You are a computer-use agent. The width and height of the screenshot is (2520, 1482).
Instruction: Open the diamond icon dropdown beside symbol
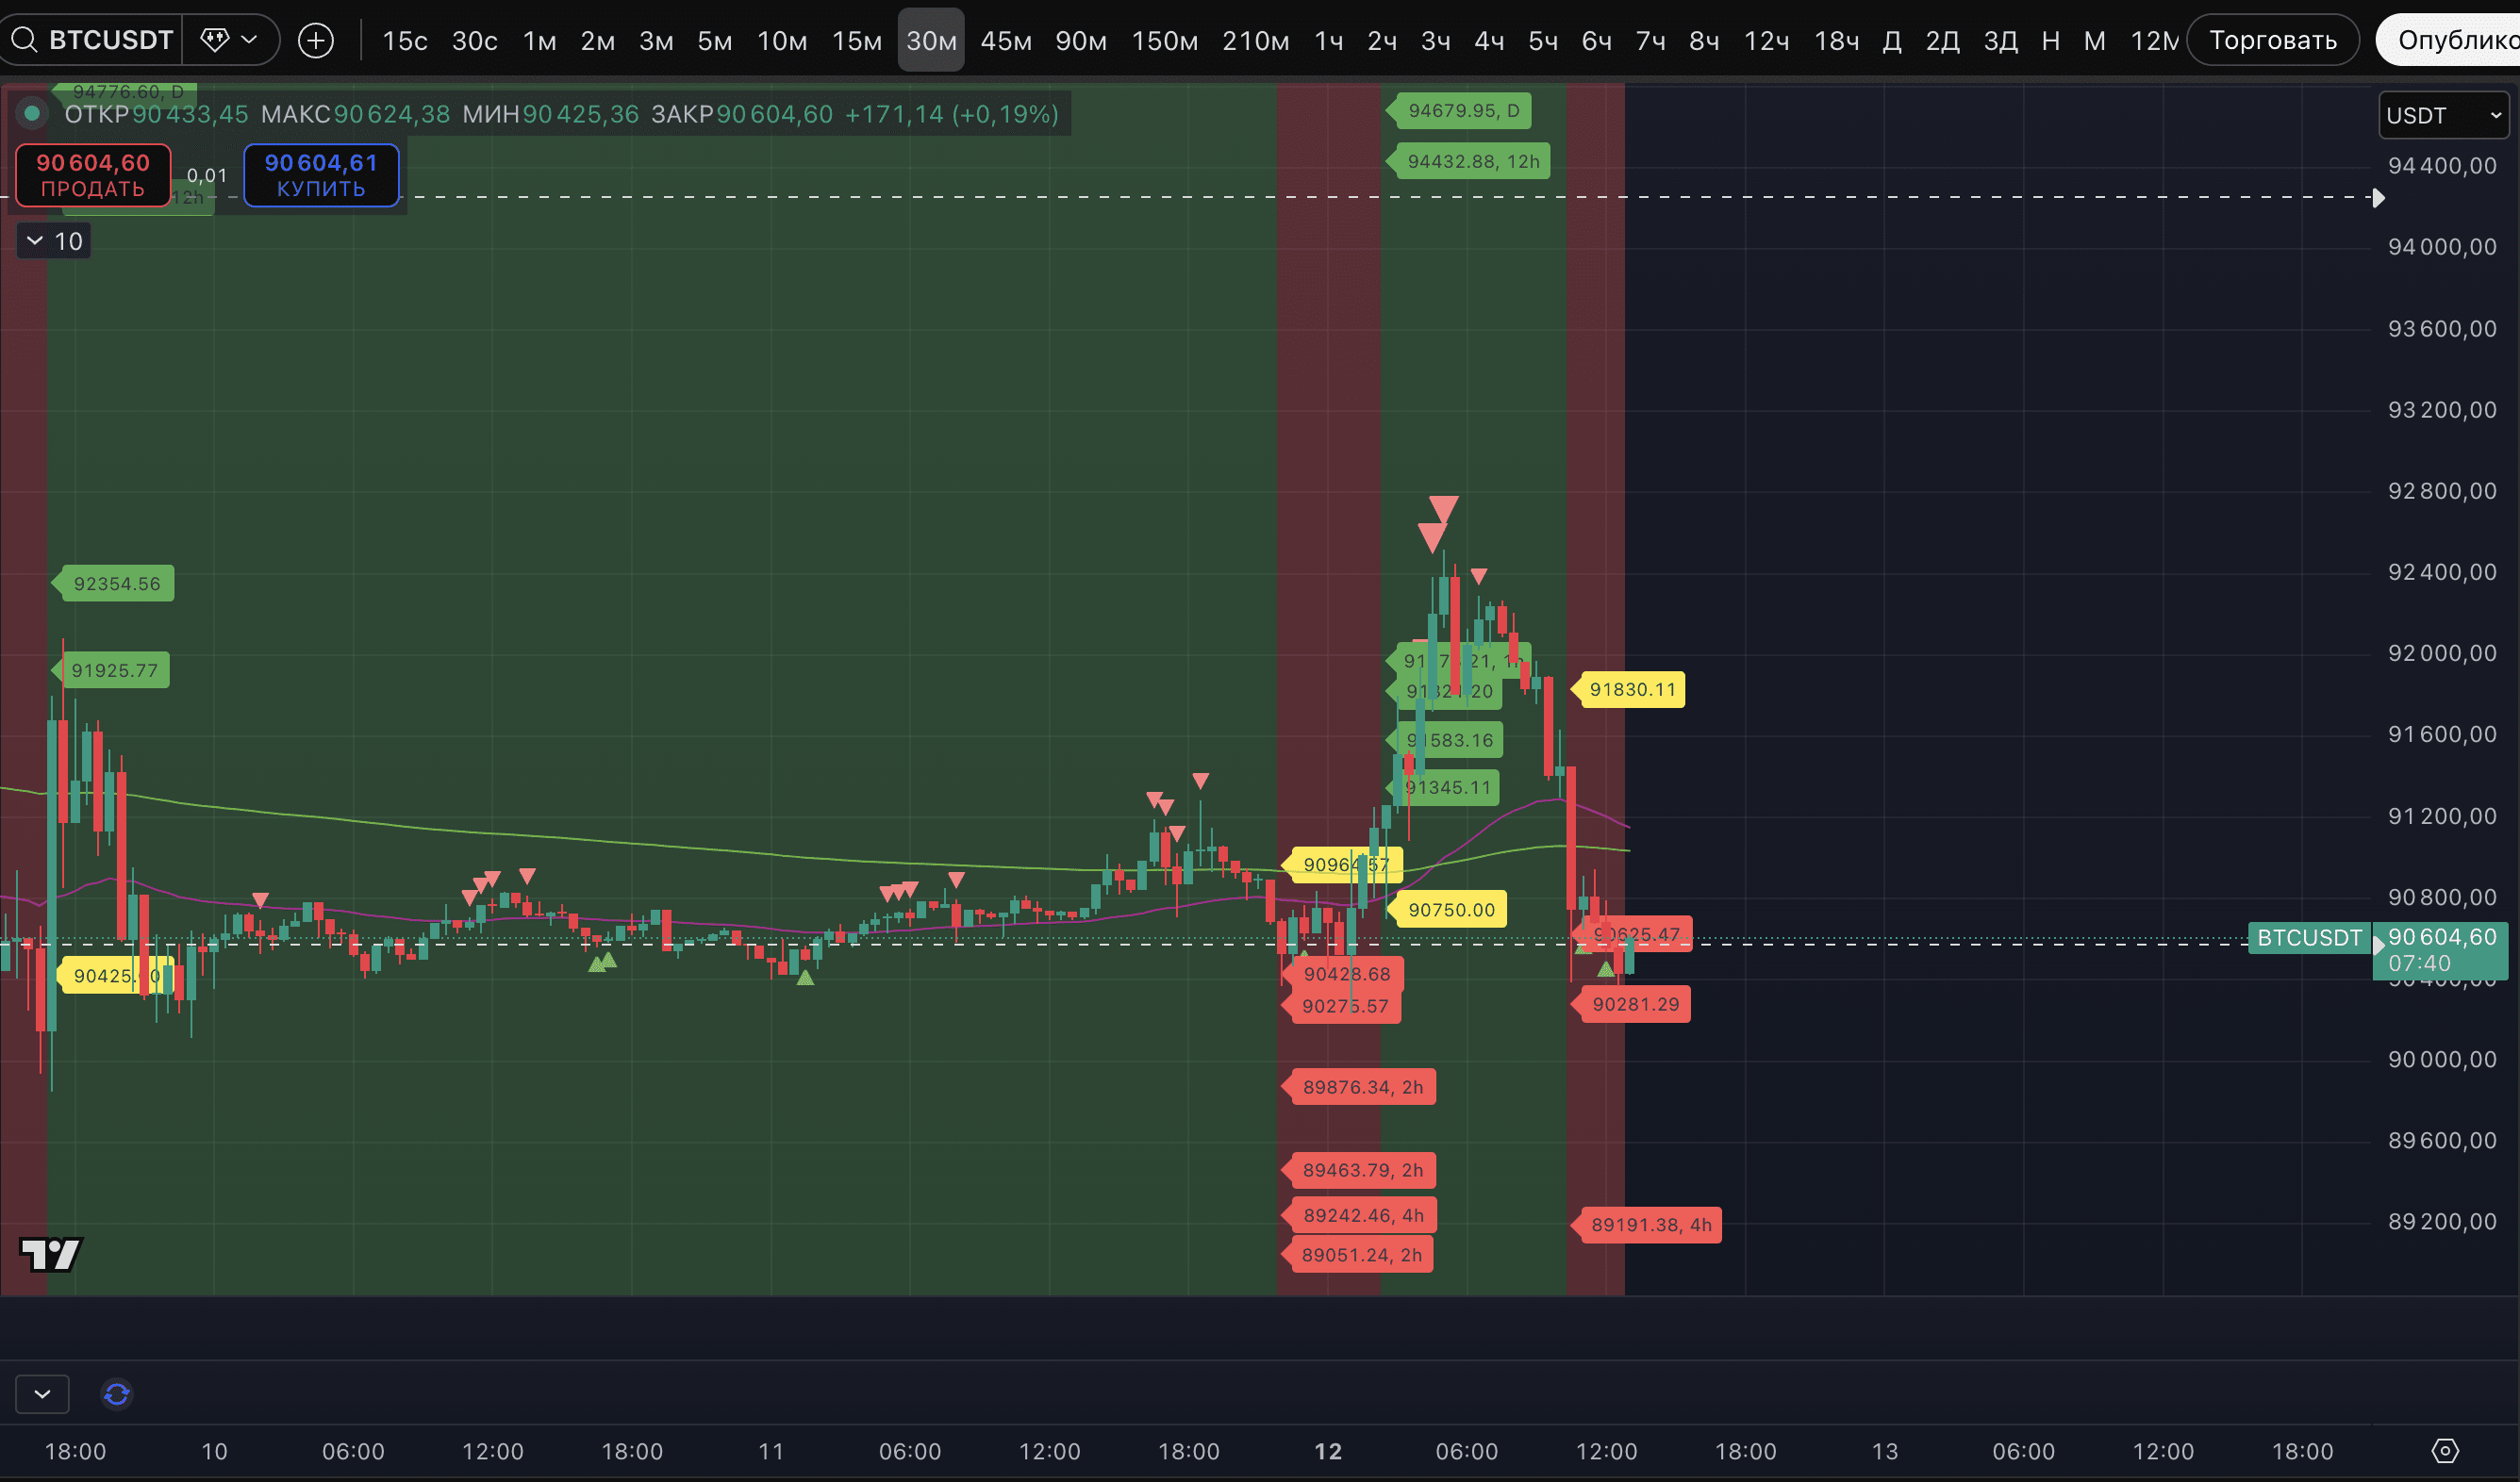(x=230, y=40)
